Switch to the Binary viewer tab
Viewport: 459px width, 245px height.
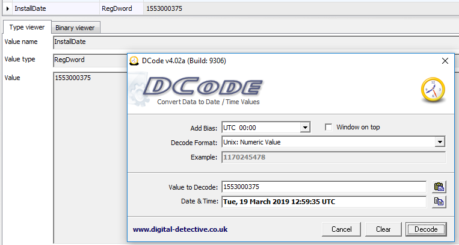pos(76,28)
